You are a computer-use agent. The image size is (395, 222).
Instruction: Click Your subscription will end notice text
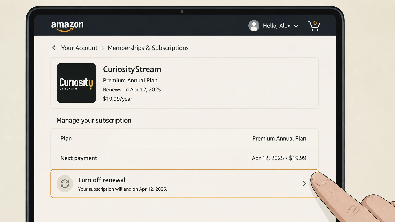tap(122, 189)
